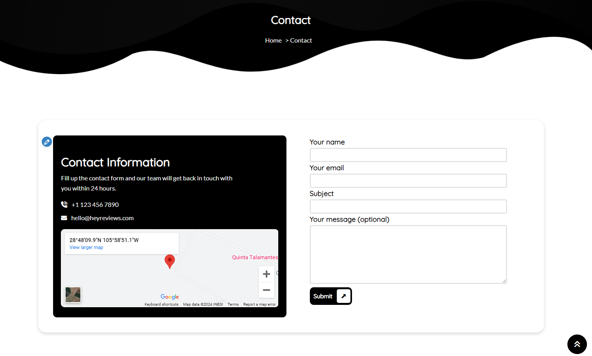Focus the Your email input field
Image resolution: width=592 pixels, height=356 pixels.
408,181
